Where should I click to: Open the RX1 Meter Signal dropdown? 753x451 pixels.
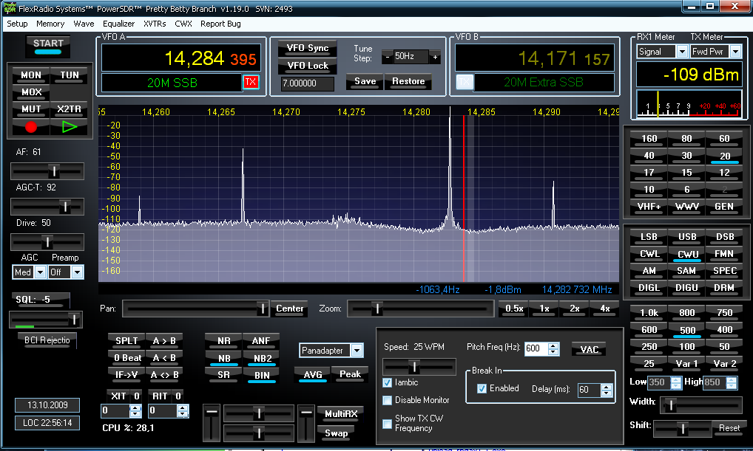click(x=681, y=52)
